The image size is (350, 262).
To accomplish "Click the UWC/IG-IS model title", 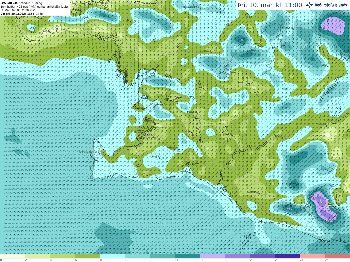I will pyautogui.click(x=10, y=3).
